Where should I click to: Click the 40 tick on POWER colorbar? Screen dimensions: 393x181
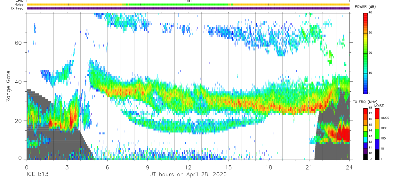[371, 12]
